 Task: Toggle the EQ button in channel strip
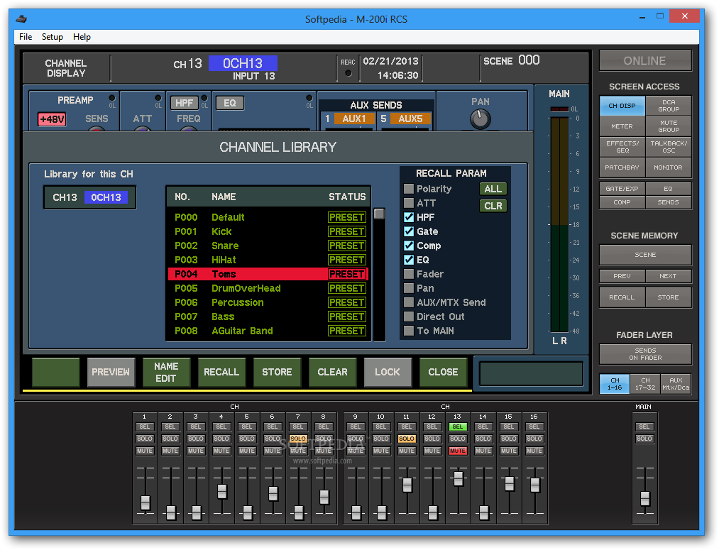point(230,103)
